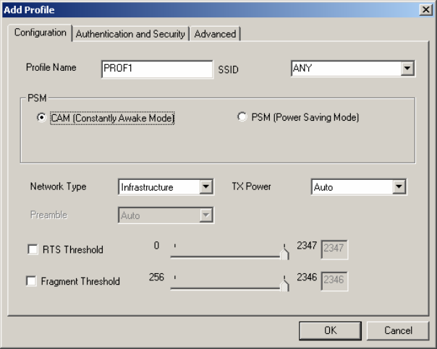437x349 pixels.
Task: Click the RTS slider minimum label 0
Action: [x=156, y=246]
